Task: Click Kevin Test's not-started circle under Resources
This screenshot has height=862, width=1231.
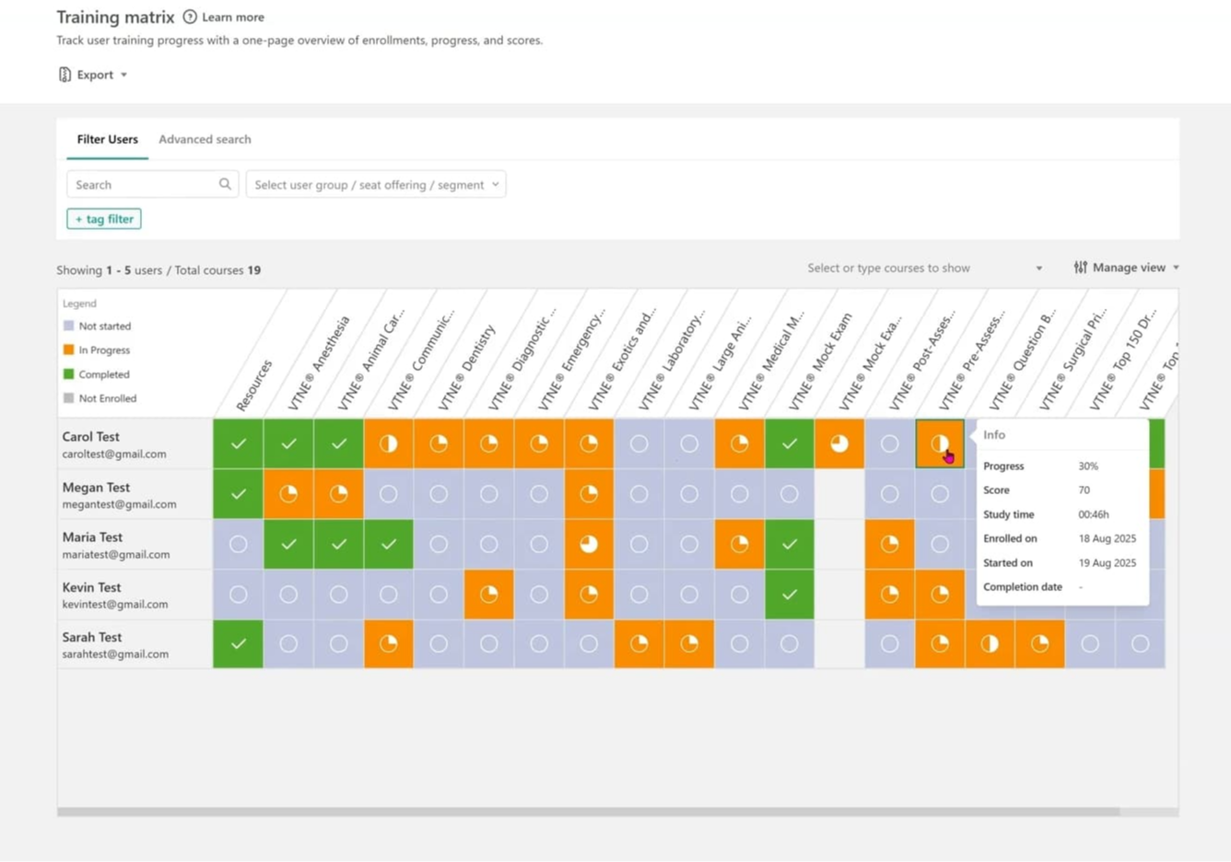Action: (238, 594)
